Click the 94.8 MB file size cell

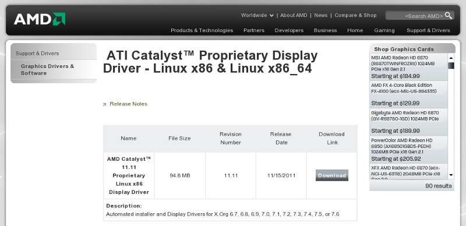tap(180, 175)
